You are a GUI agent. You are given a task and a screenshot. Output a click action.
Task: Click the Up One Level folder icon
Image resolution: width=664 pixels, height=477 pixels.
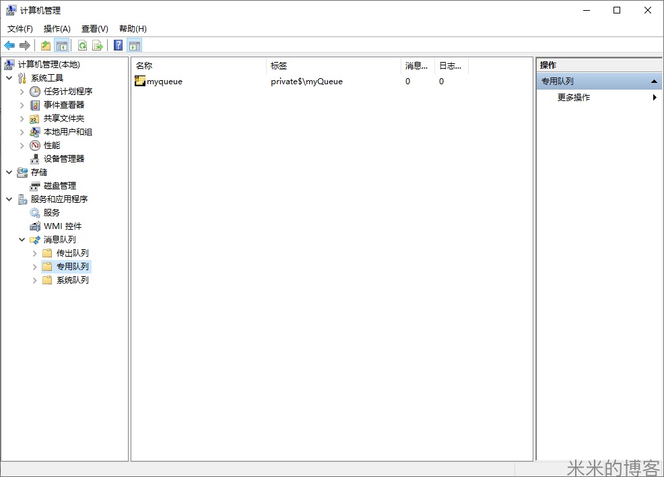click(x=46, y=46)
